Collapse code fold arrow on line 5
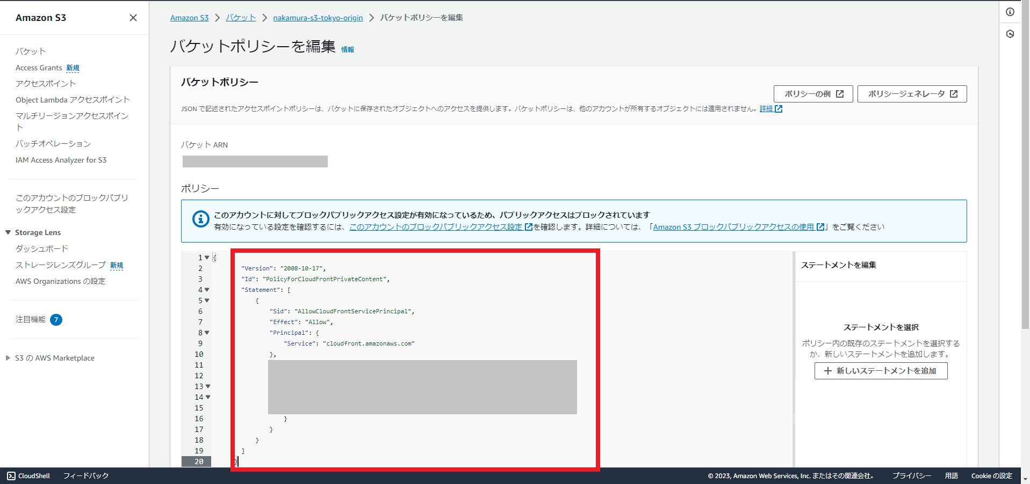 [x=207, y=300]
